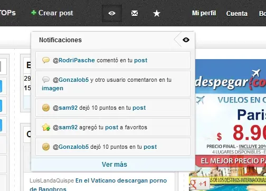Open post link in sam92 10 puntos notification
266x191 pixels.
click(x=139, y=108)
